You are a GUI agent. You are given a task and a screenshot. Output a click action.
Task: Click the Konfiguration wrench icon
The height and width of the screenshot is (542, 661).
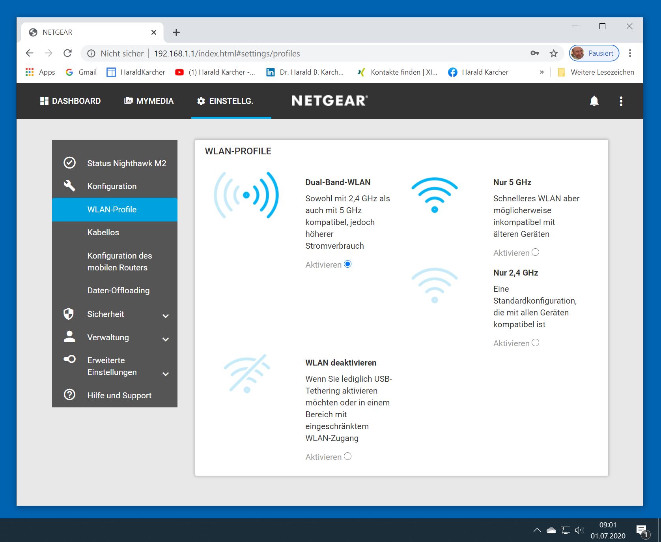pos(70,186)
